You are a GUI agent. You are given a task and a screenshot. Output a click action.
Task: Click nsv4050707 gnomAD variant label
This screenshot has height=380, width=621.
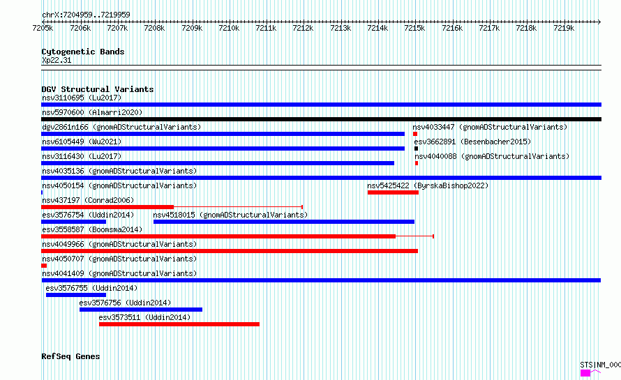(x=119, y=259)
